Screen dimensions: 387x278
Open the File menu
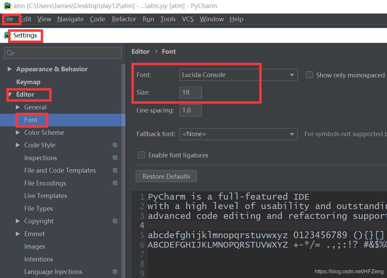tap(9, 19)
